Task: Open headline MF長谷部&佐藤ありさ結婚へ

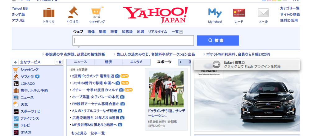Action: [x=95, y=125]
